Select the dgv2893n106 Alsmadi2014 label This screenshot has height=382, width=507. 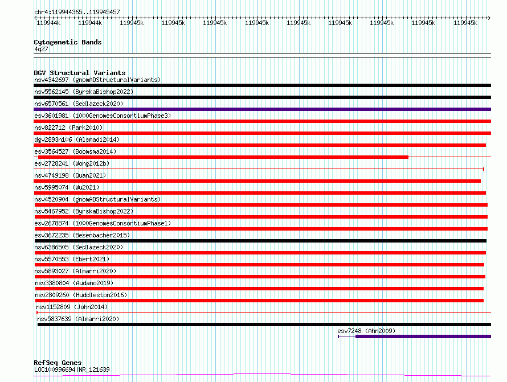(77, 139)
